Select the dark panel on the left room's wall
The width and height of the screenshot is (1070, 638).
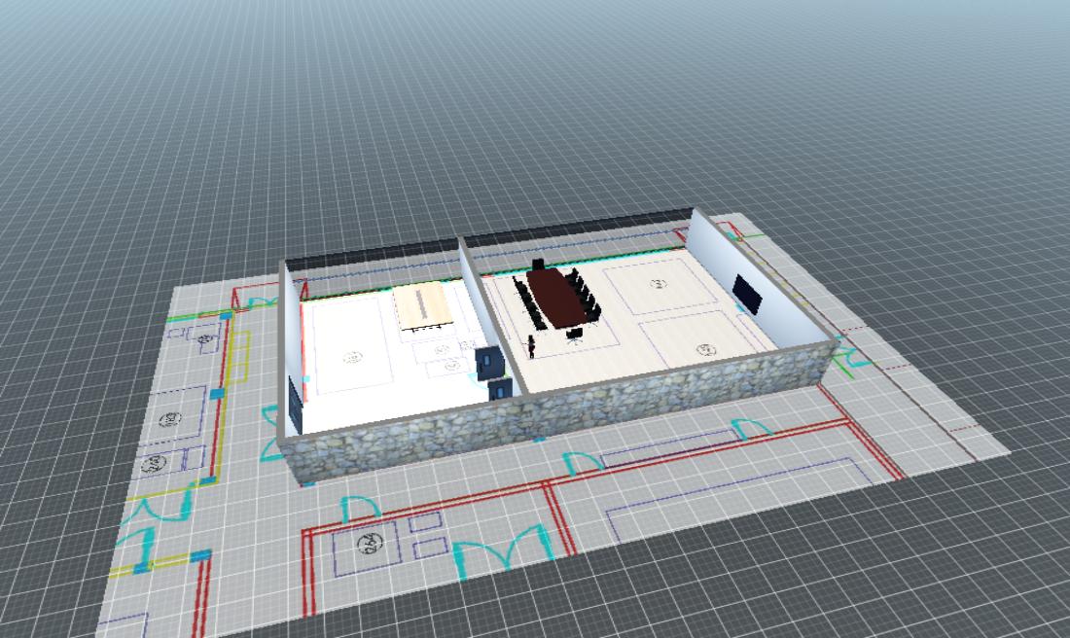[x=295, y=407]
